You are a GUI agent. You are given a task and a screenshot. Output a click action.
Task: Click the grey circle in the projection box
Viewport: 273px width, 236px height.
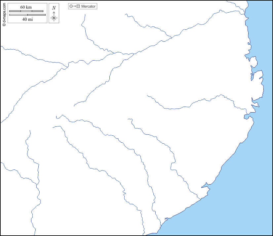click(x=71, y=6)
